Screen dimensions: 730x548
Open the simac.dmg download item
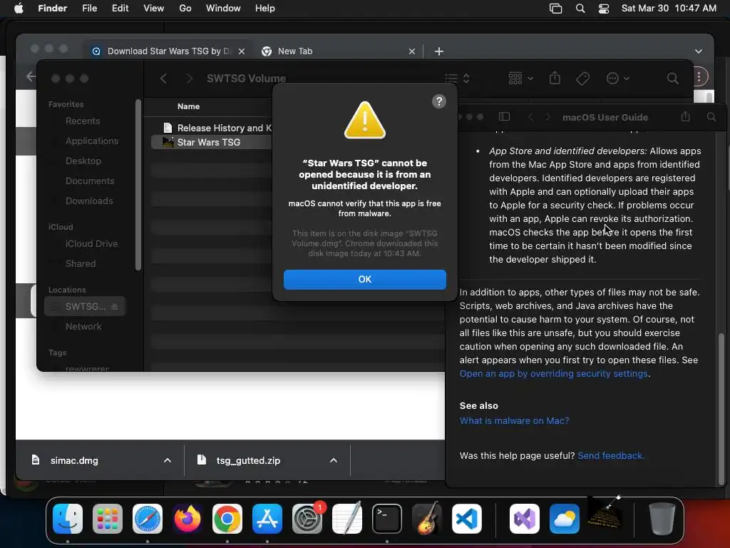[x=74, y=461]
